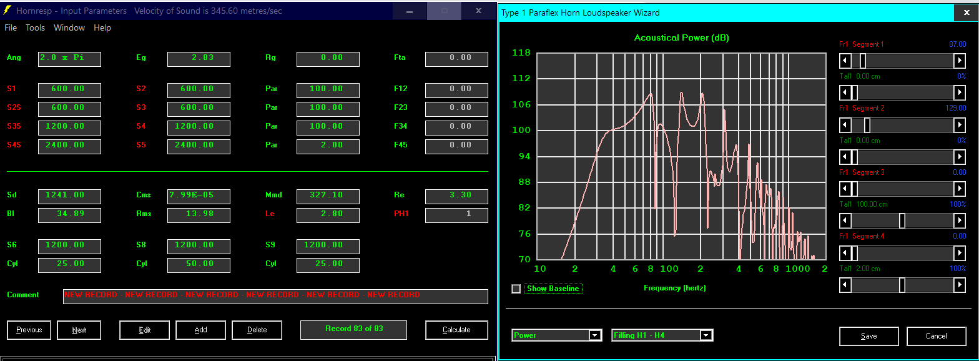Click the Segment 4 Tal1 slider thumb
This screenshot has height=361, width=979.
902,285
